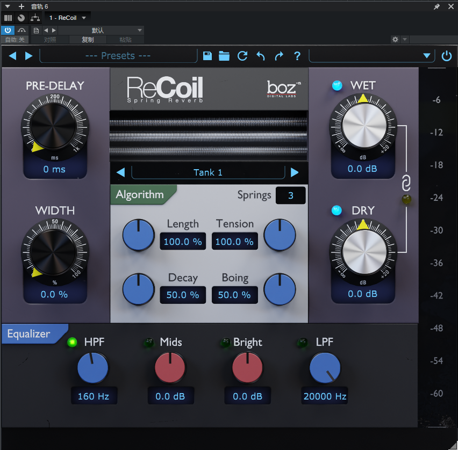The width and height of the screenshot is (458, 450).
Task: Open the host gear settings icon
Action: click(395, 39)
